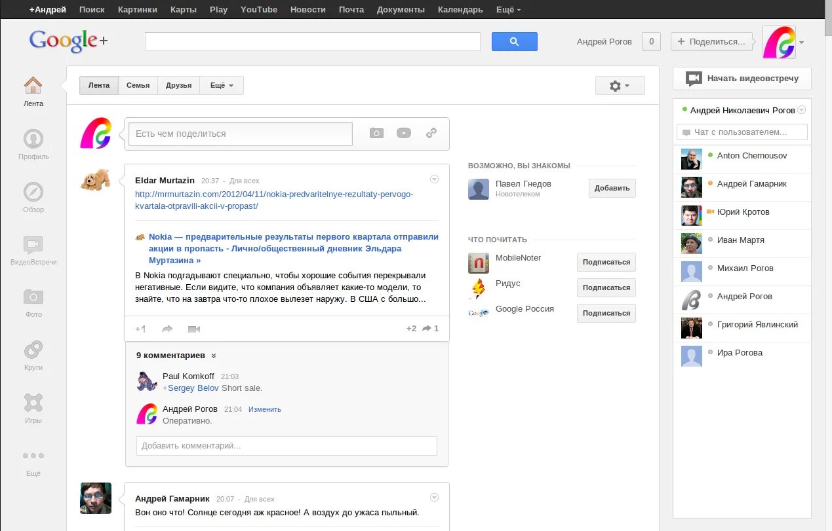
Task: Click the Чат с пользователем search field
Action: pyautogui.click(x=742, y=132)
